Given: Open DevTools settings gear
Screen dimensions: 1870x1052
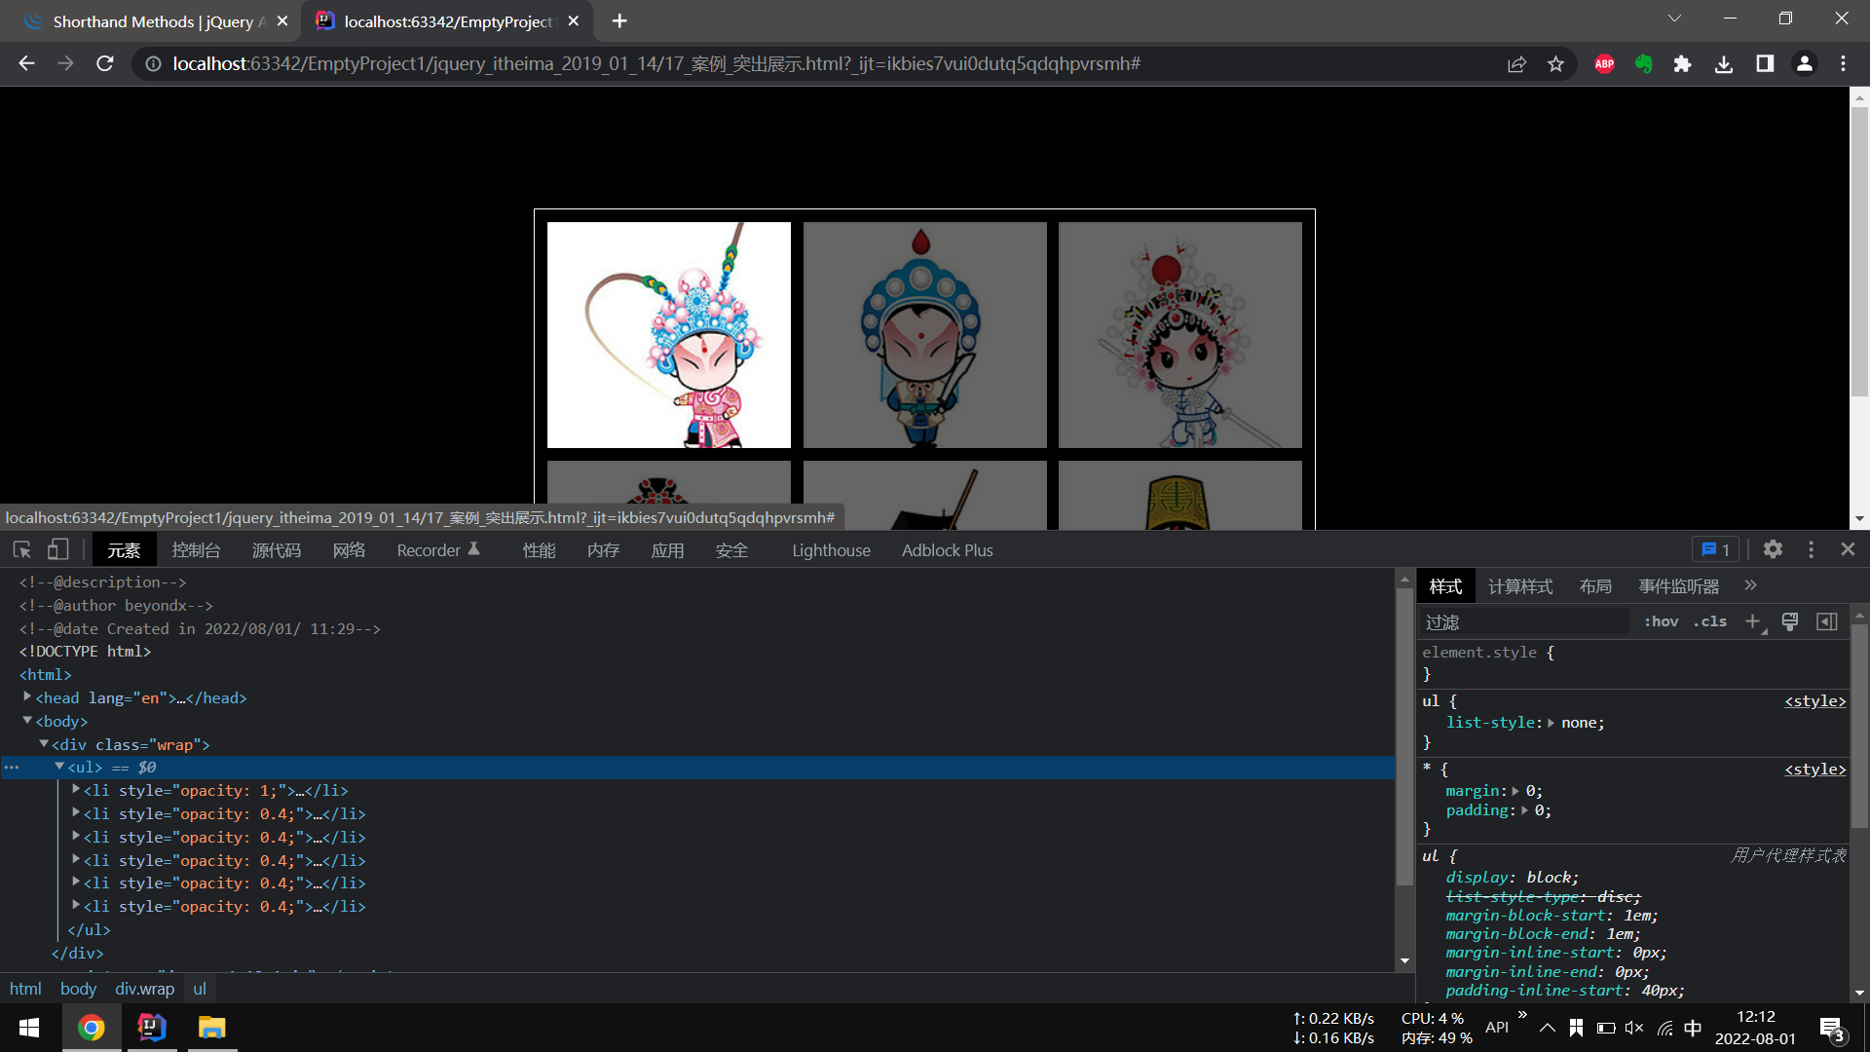Looking at the screenshot, I should coord(1773,549).
